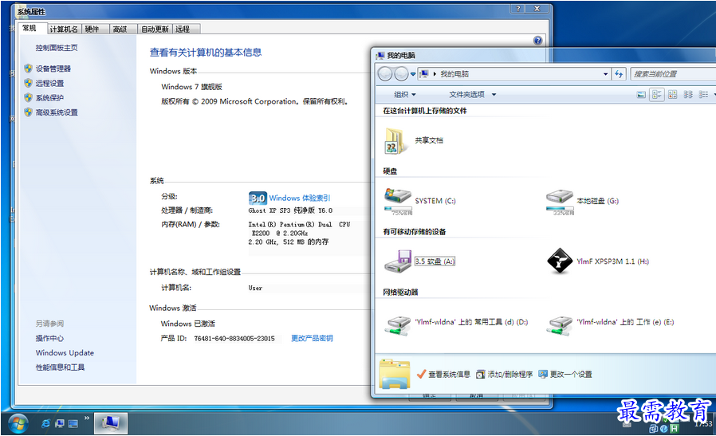Switch to the tiles view icon

(657, 95)
